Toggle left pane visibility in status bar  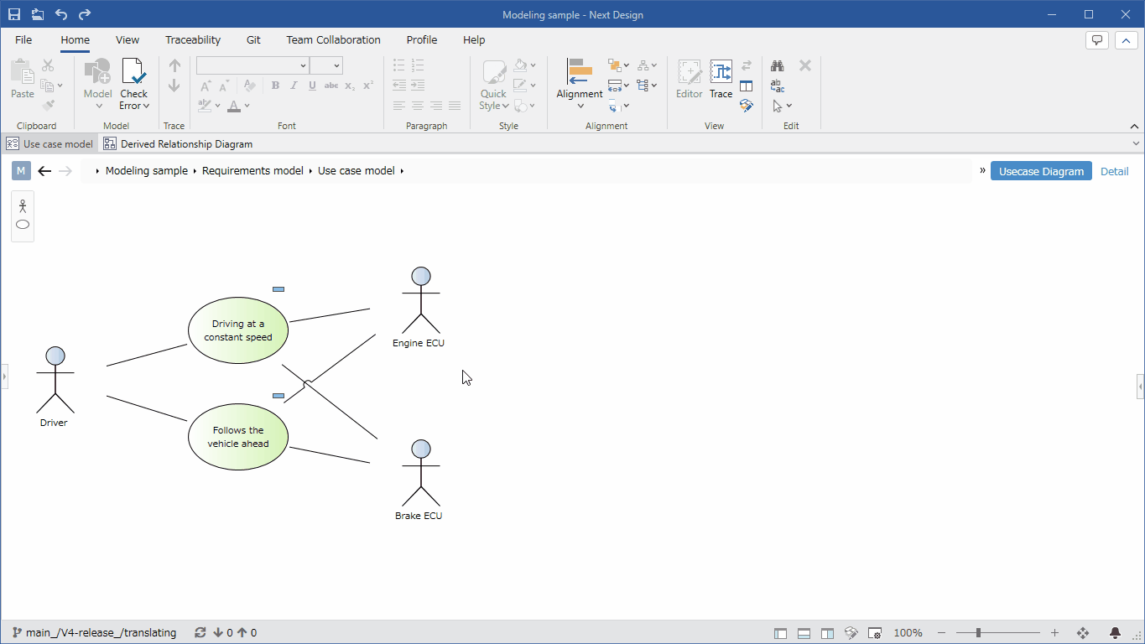click(x=780, y=633)
